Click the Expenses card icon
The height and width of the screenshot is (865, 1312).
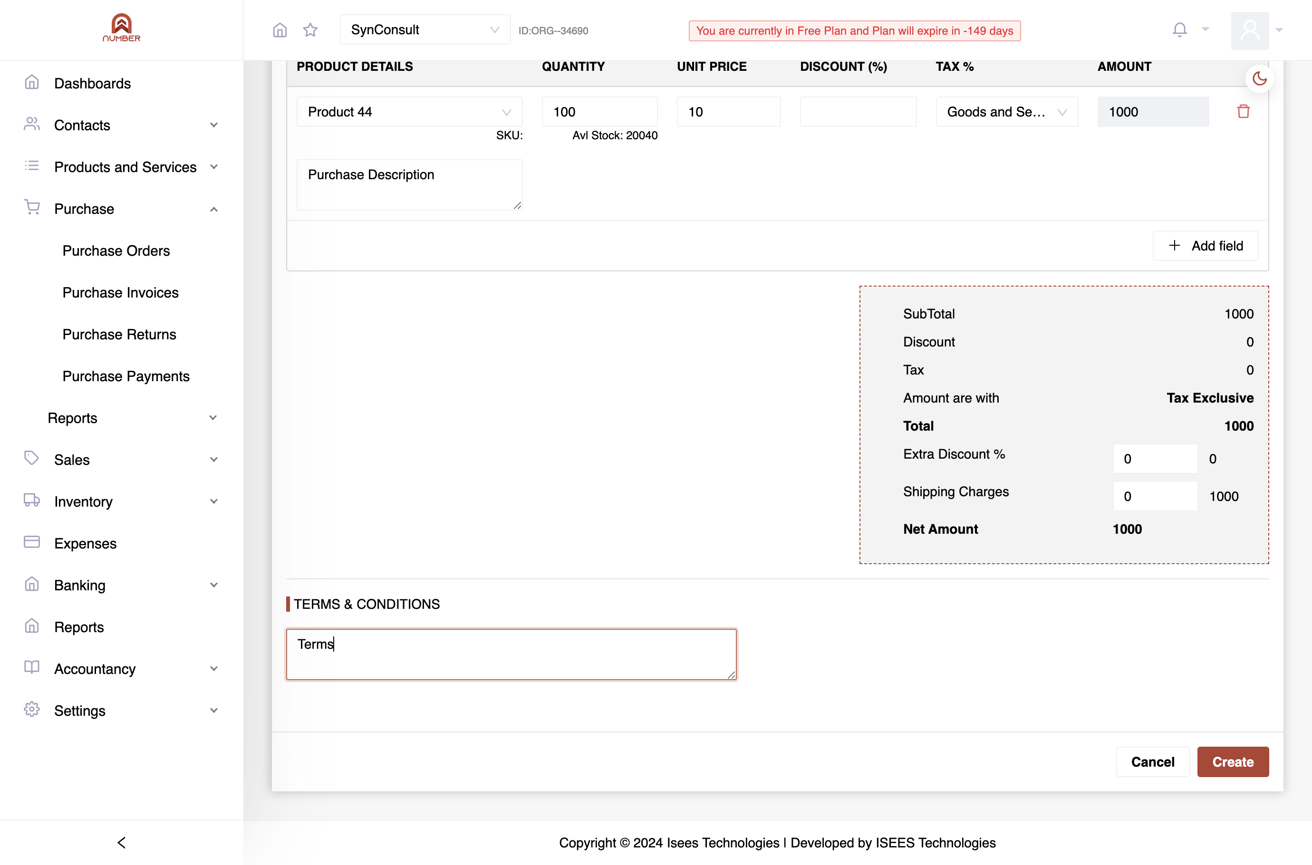32,542
